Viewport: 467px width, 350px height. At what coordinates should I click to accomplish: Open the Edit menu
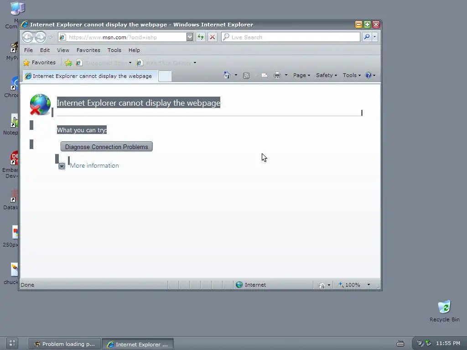[45, 50]
